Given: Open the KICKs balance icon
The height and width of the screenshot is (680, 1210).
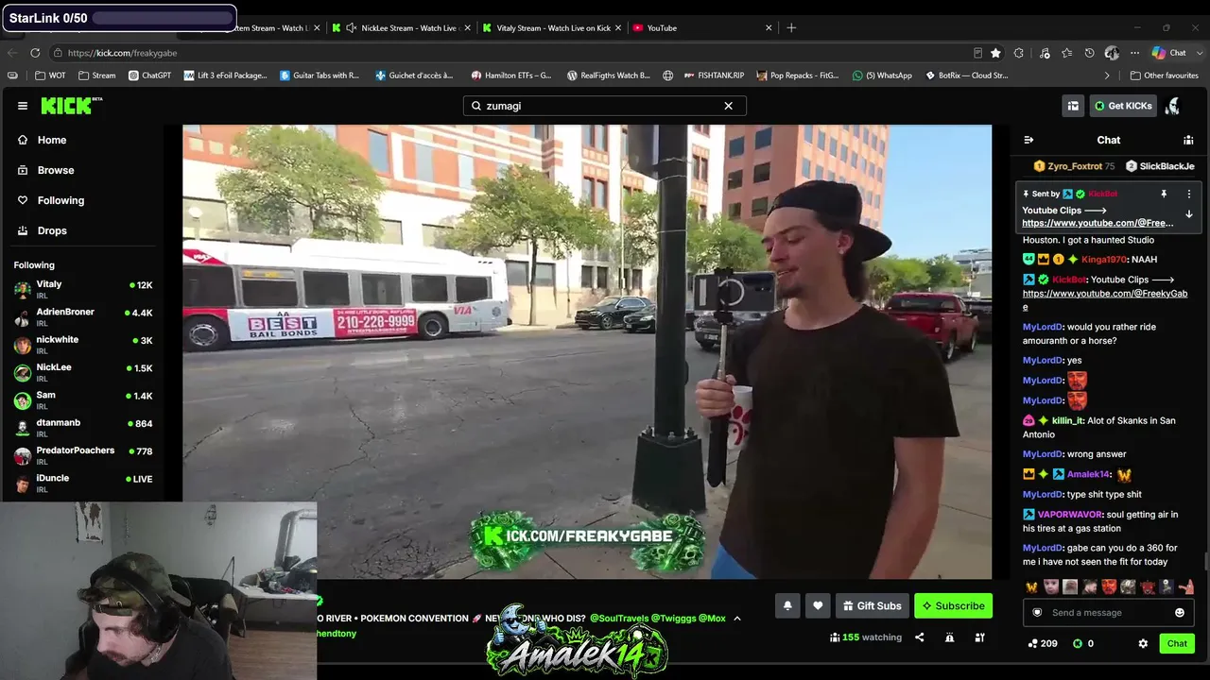Looking at the screenshot, I should [1083, 643].
